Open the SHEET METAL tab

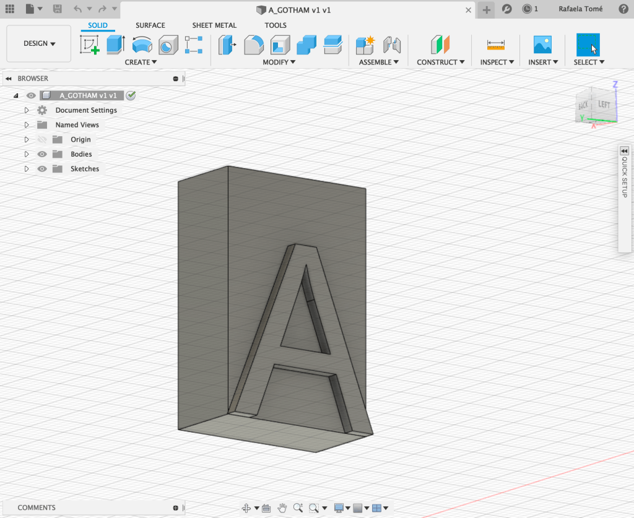point(214,25)
